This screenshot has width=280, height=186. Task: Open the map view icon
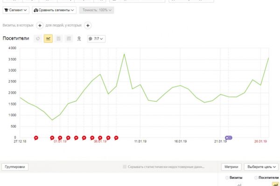coord(79,39)
